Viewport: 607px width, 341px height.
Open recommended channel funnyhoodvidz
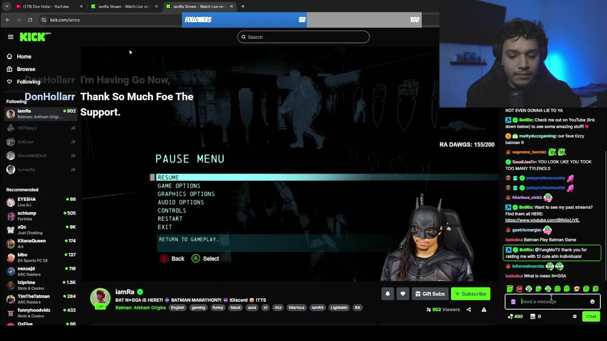tap(41, 313)
